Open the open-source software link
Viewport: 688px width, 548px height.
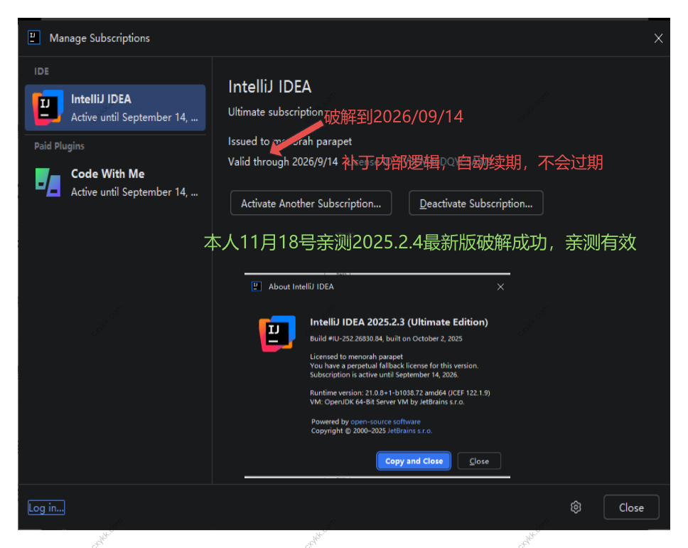[385, 422]
